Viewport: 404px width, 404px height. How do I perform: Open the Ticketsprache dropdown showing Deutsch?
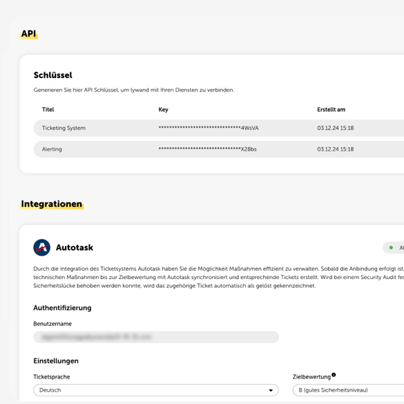[156, 390]
